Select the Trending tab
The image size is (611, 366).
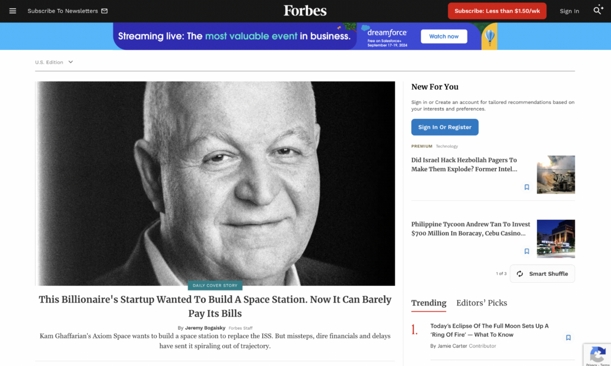428,303
